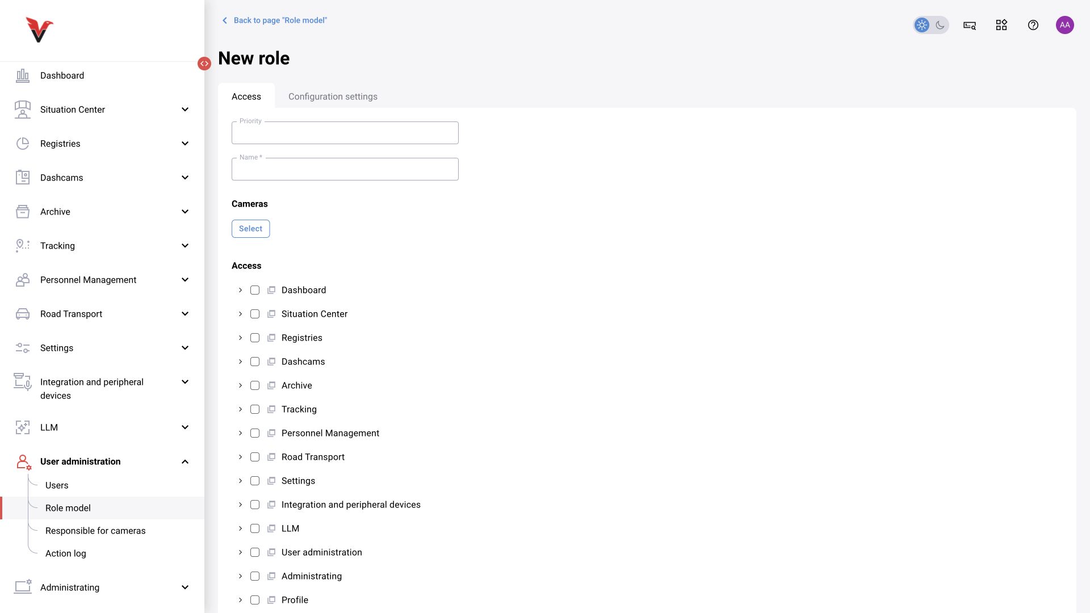Go back to page Role model link
This screenshot has height=613, width=1090.
coord(274,20)
